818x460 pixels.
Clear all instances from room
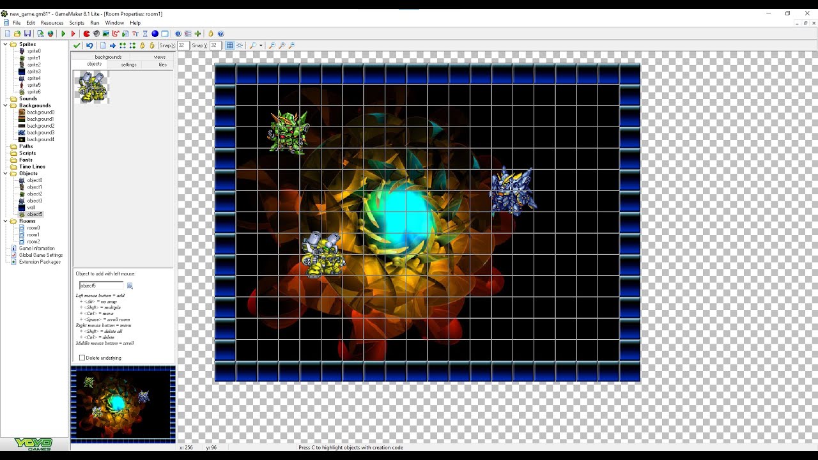103,45
